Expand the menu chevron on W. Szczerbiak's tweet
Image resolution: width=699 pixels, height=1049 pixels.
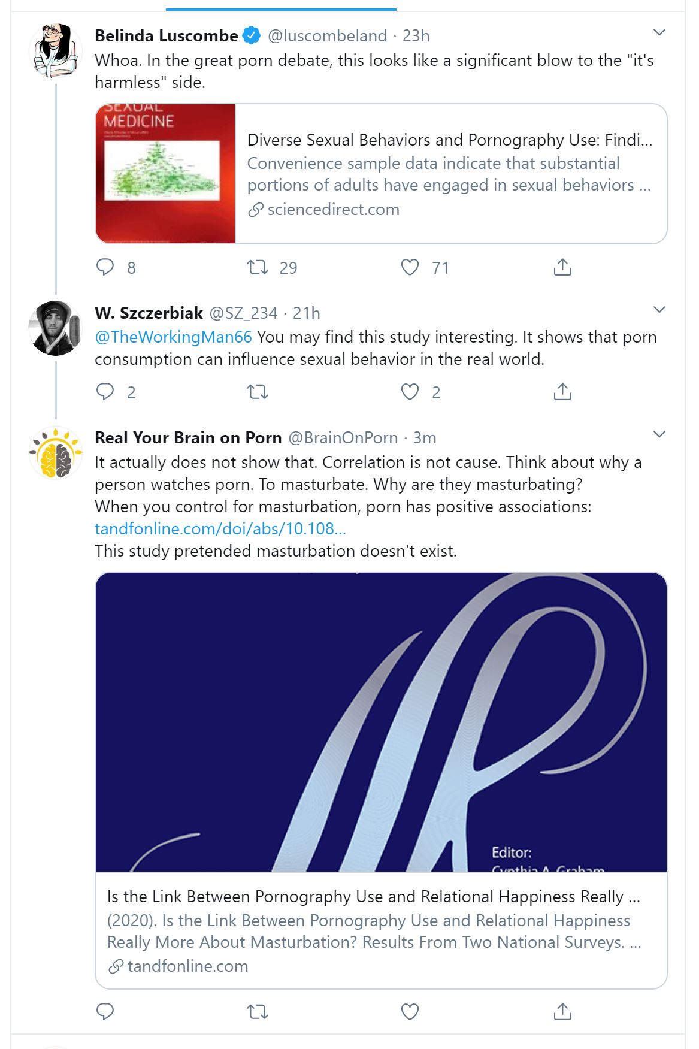pyautogui.click(x=659, y=310)
